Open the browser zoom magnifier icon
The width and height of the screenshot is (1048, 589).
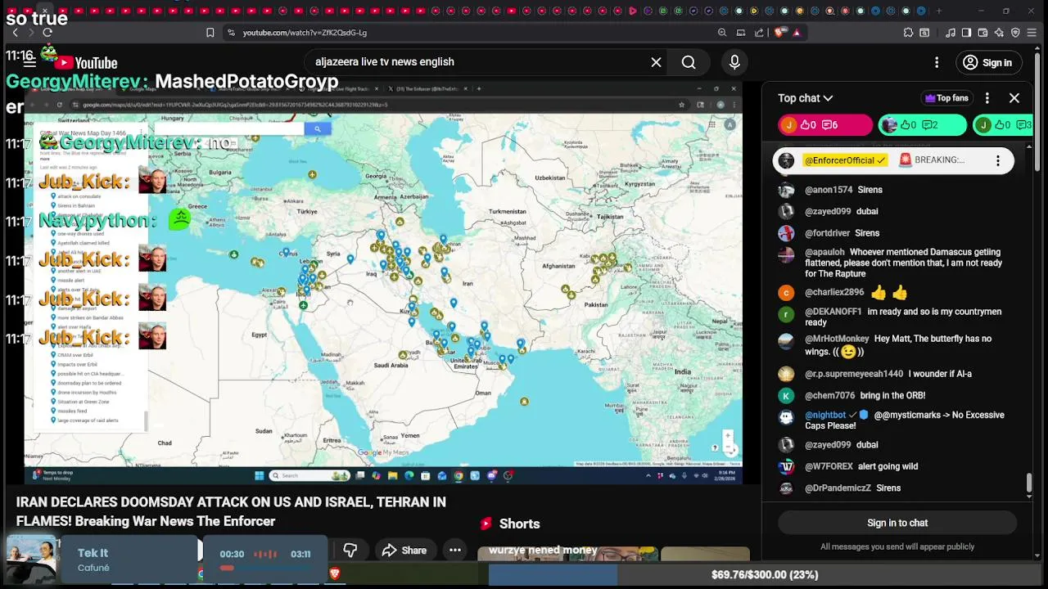tap(722, 33)
